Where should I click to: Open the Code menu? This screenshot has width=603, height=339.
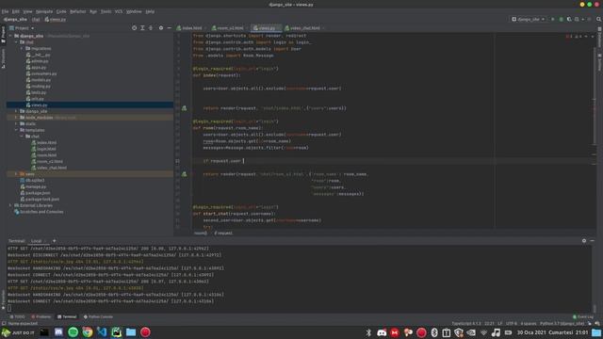click(61, 11)
